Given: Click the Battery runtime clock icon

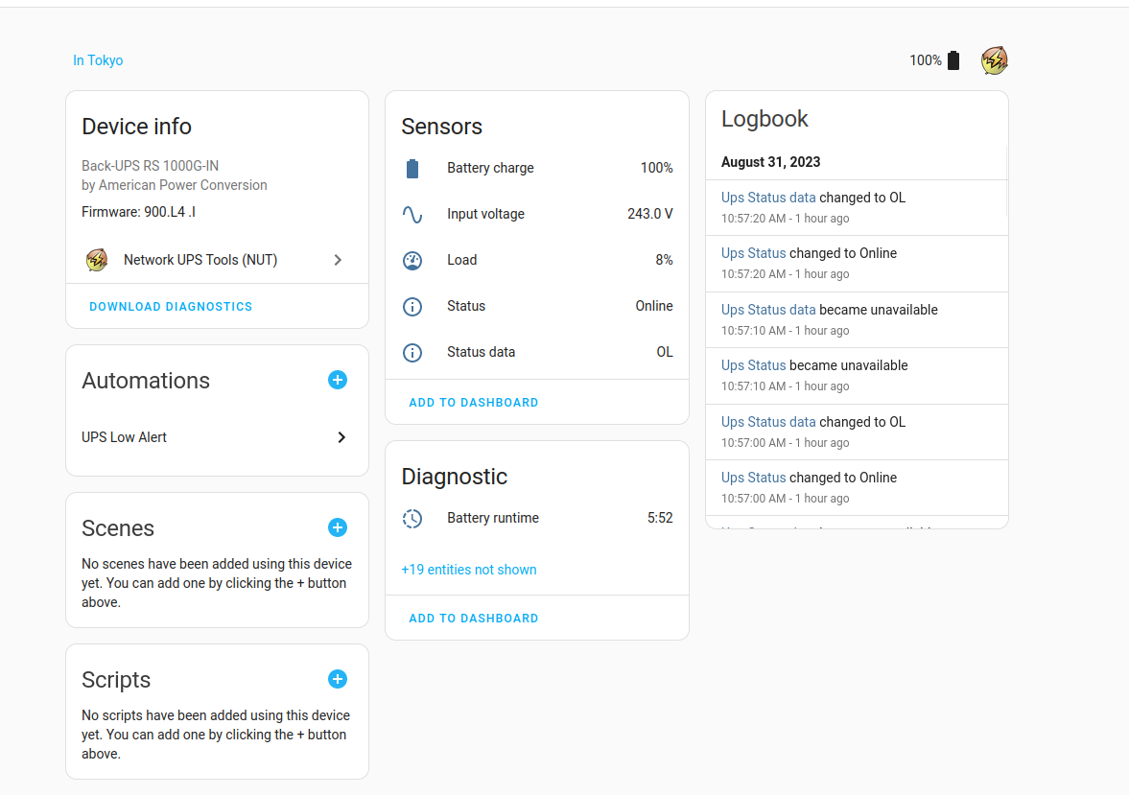Looking at the screenshot, I should tap(412, 519).
